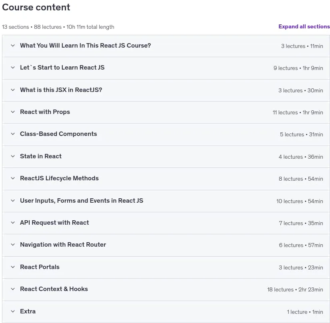Expand API Request with React chevron
Image resolution: width=330 pixels, height=323 pixels.
pyautogui.click(x=13, y=223)
